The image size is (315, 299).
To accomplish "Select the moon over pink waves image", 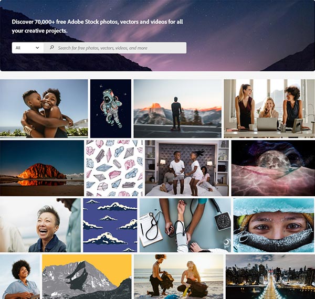I will (273, 168).
